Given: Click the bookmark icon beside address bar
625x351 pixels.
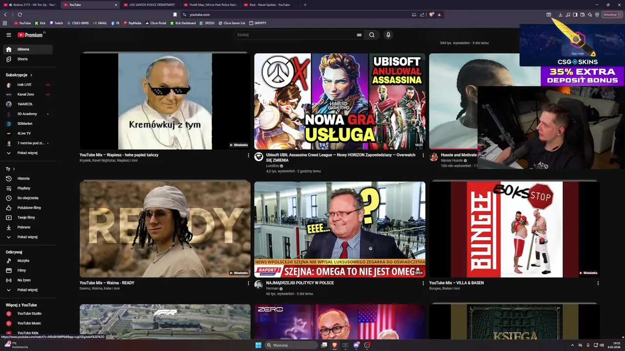Looking at the screenshot, I should (x=175, y=15).
